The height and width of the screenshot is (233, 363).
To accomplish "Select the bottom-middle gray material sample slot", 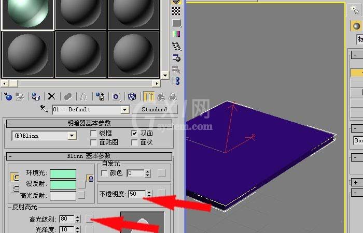I will 80,54.
